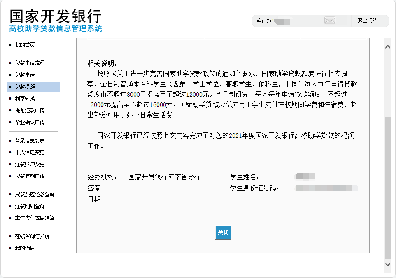Click the 日期 label
The image size is (396, 278).
click(x=95, y=199)
